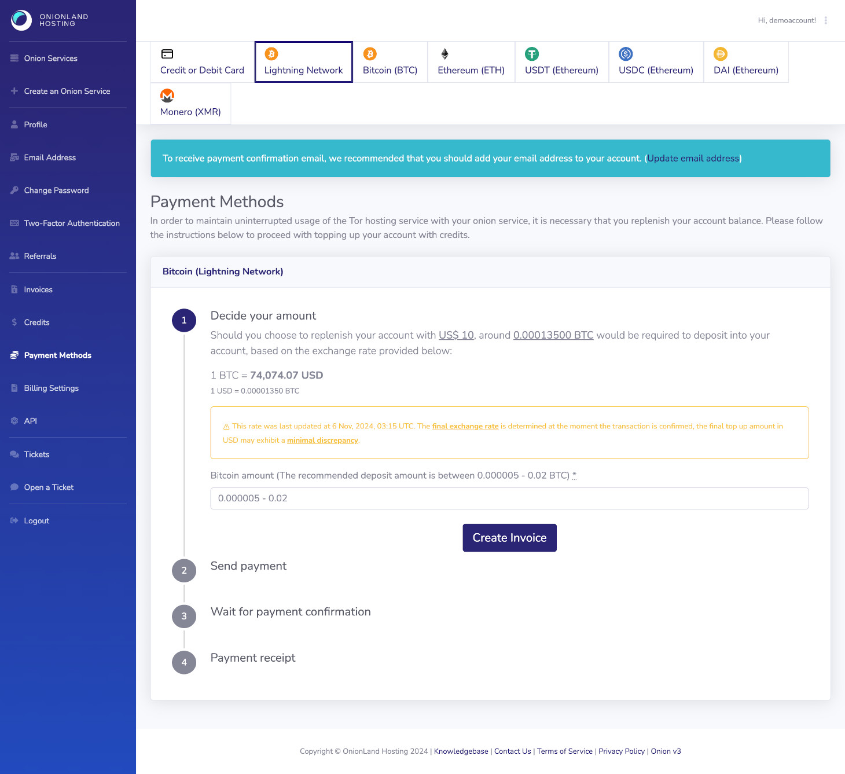Open the Terms of Service footer link
Image resolution: width=845 pixels, height=774 pixels.
point(565,751)
